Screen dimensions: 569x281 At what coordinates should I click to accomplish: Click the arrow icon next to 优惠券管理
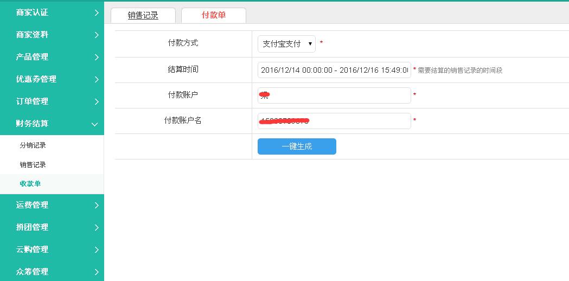[x=97, y=80]
